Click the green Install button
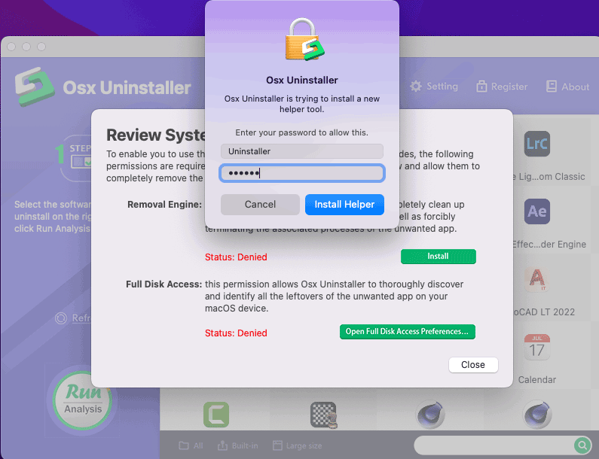The height and width of the screenshot is (459, 599). click(x=439, y=257)
